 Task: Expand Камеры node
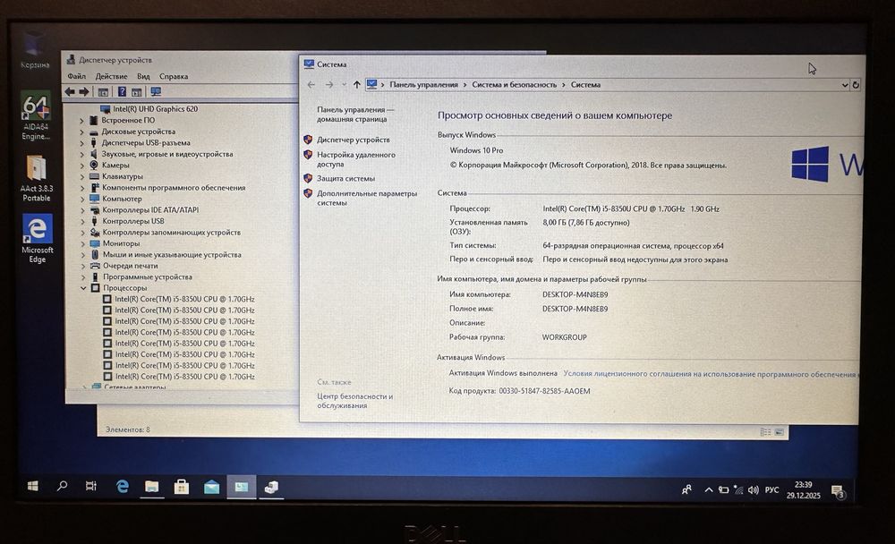point(82,166)
